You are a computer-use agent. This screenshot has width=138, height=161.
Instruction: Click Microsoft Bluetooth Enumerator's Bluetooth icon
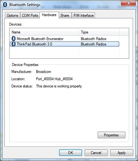point(14,39)
